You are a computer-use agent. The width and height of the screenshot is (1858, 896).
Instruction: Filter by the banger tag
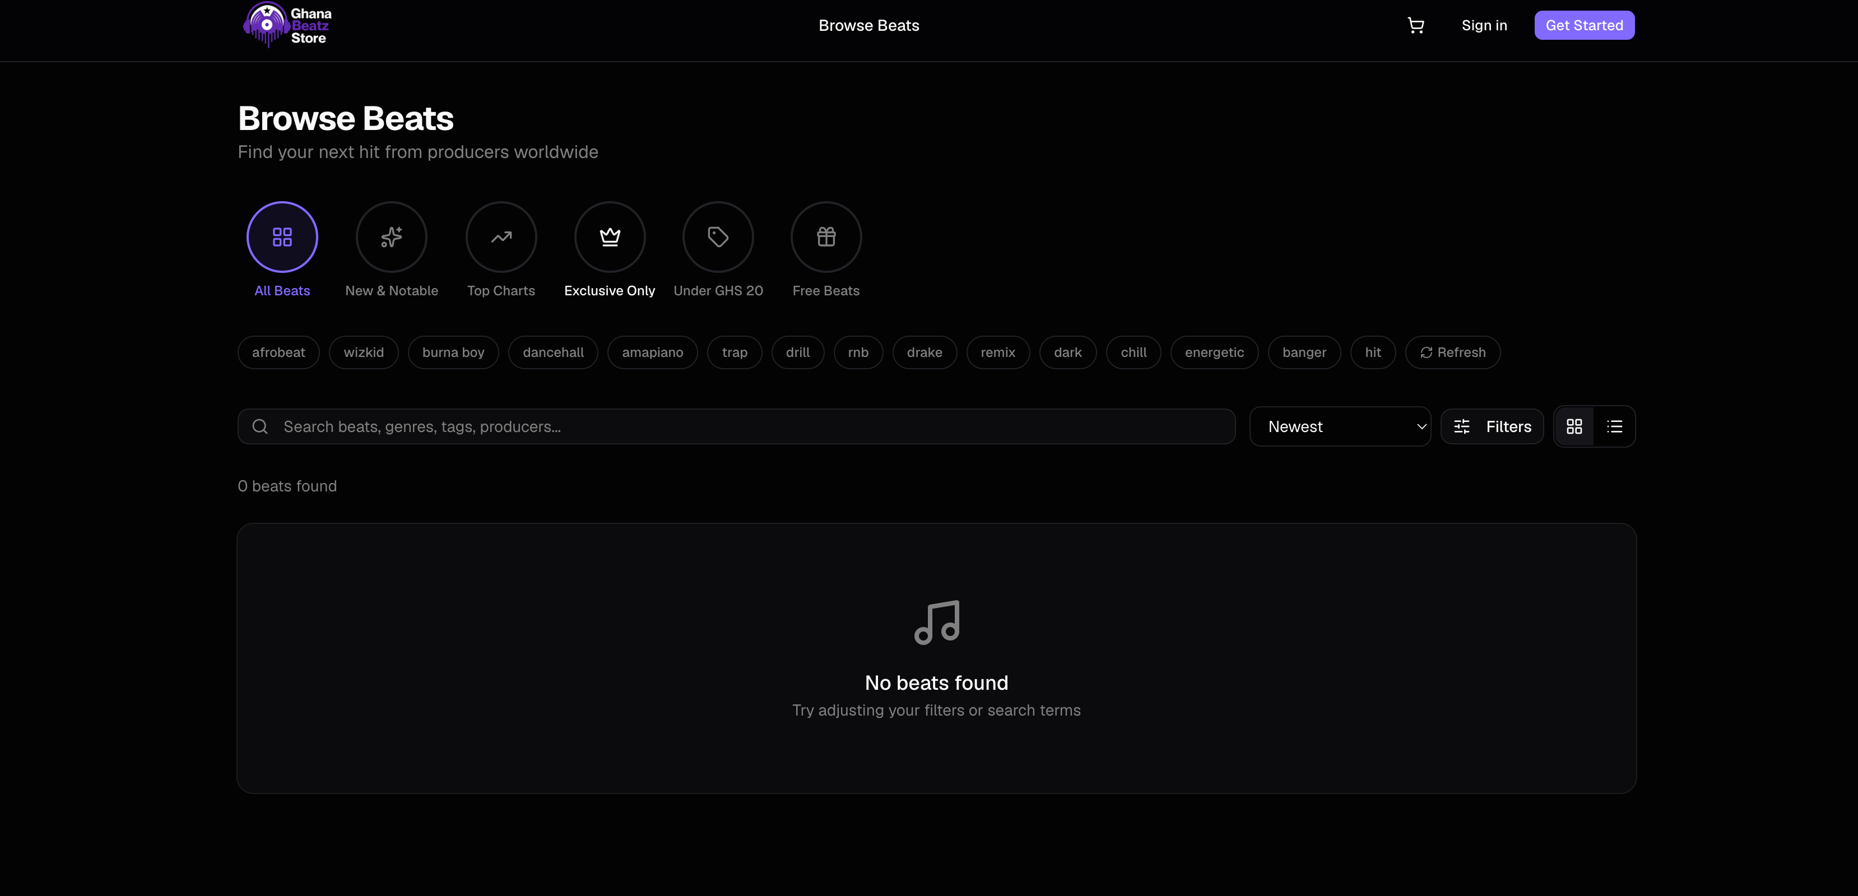pyautogui.click(x=1305, y=352)
